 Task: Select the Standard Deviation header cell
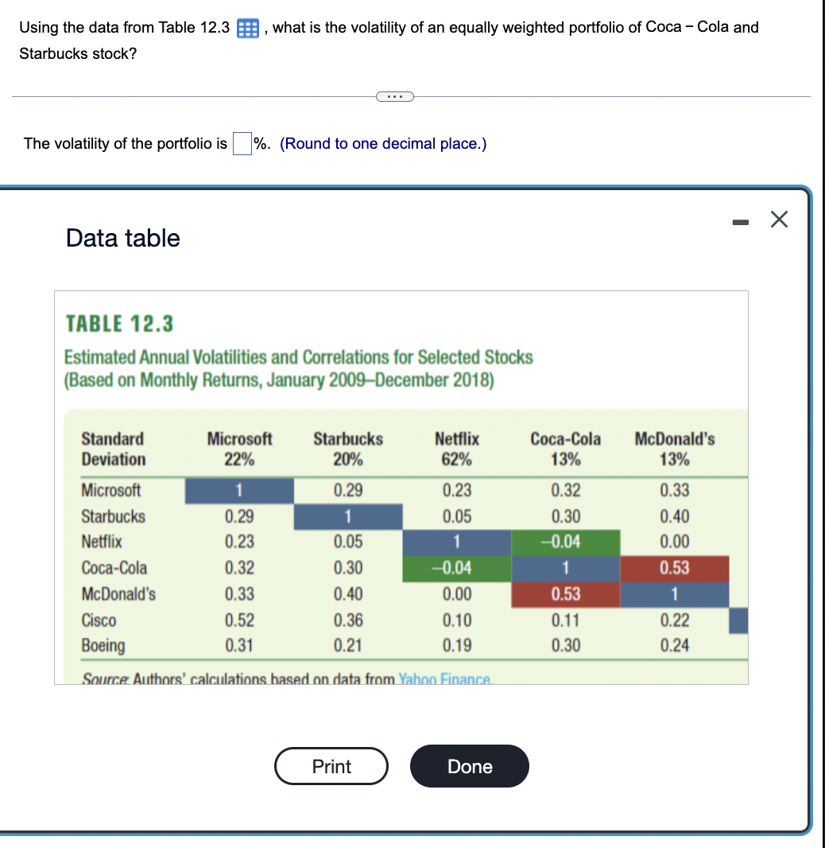tap(113, 447)
